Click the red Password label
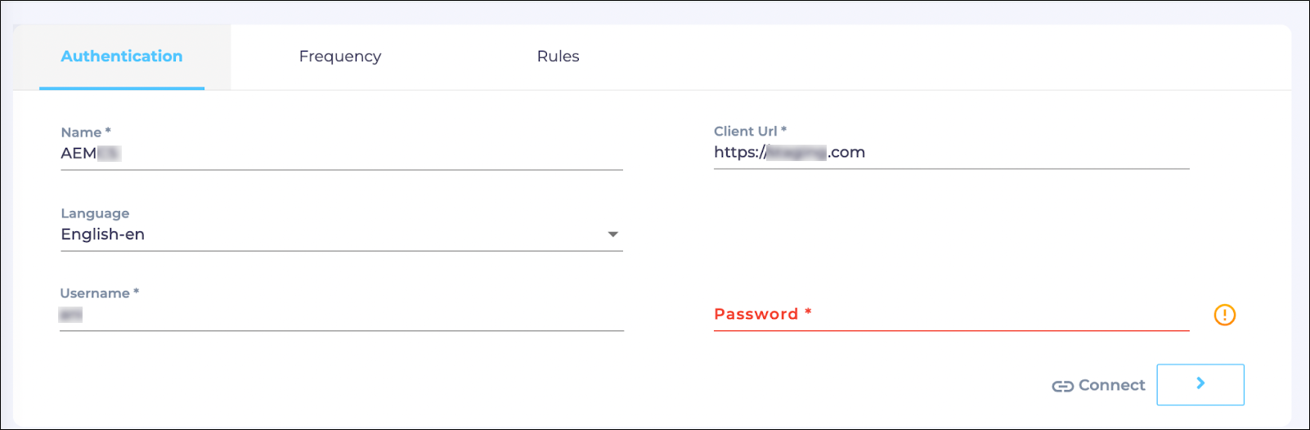Screen dimensions: 1310x430 (x=756, y=314)
